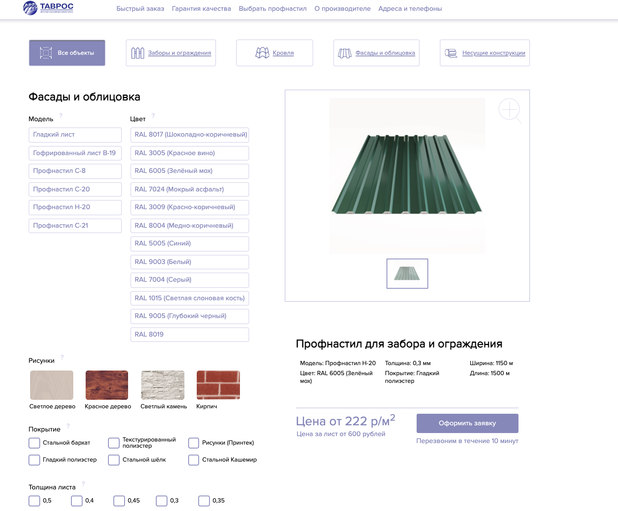Screen dimensions: 618x511
Task: Click the help question mark beside Цвет
Action: tap(153, 115)
